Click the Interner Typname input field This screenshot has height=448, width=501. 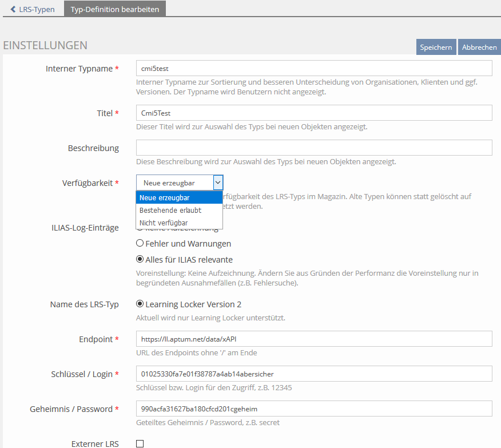pos(314,69)
